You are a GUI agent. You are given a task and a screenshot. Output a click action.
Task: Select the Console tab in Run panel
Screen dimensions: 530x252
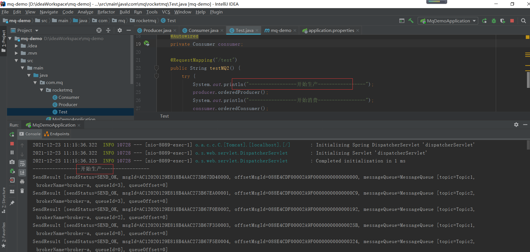(x=30, y=134)
